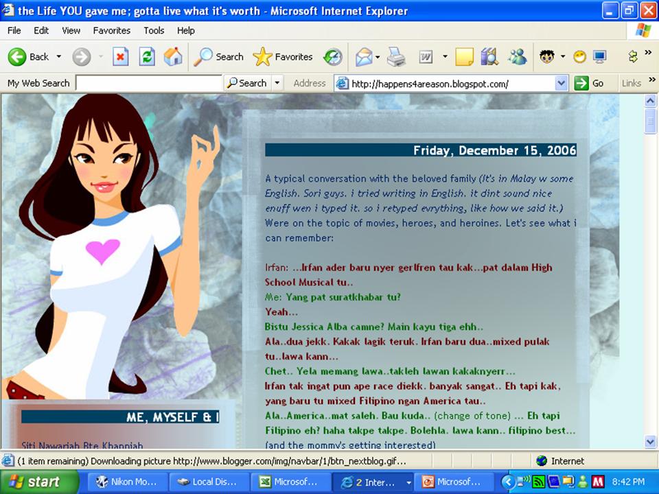The width and height of the screenshot is (659, 494).
Task: Switch to the PowerPoint taskbar button
Action: pyautogui.click(x=454, y=482)
